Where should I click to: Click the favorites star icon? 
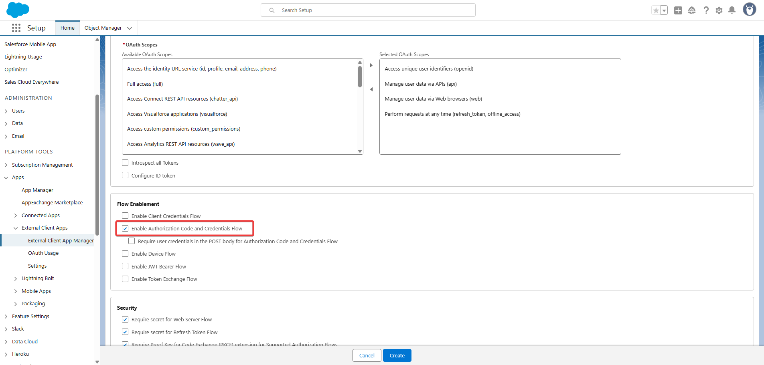click(x=656, y=10)
